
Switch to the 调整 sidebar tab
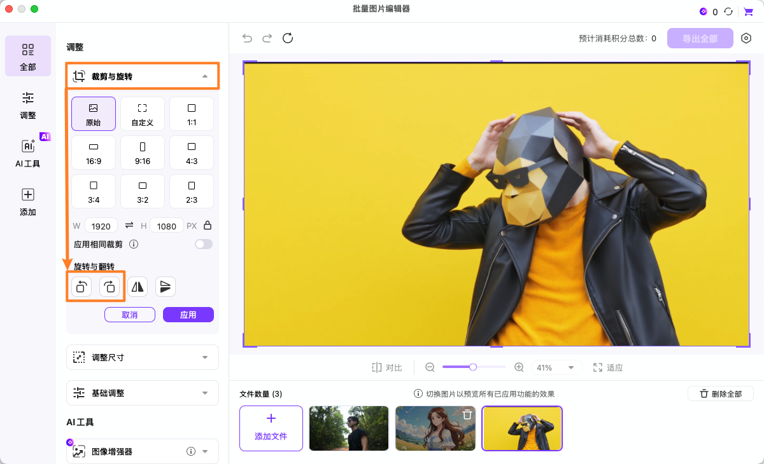click(27, 104)
